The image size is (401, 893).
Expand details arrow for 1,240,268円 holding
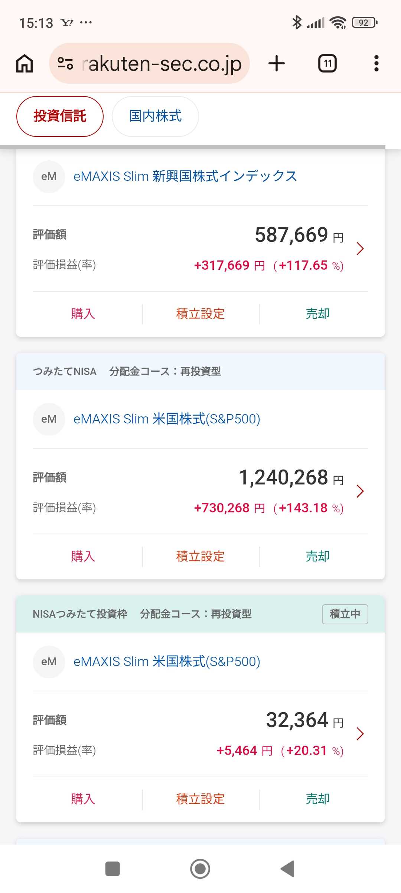point(360,491)
